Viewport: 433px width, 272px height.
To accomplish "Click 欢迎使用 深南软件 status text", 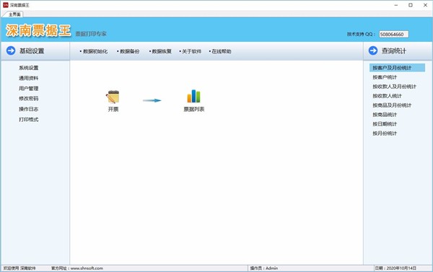I will click(19, 268).
